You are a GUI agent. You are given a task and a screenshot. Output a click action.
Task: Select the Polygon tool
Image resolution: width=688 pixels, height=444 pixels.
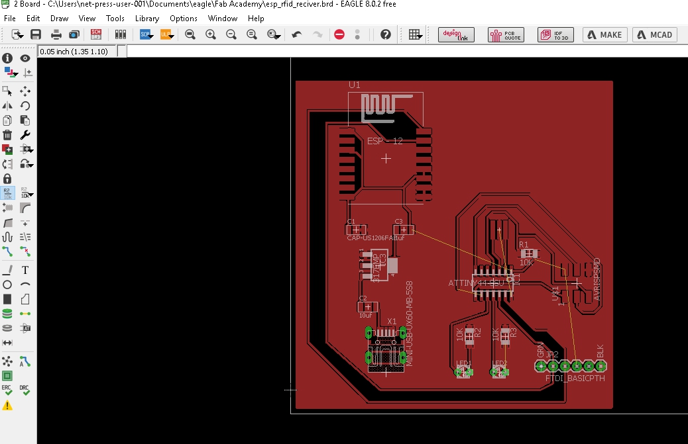pyautogui.click(x=25, y=299)
